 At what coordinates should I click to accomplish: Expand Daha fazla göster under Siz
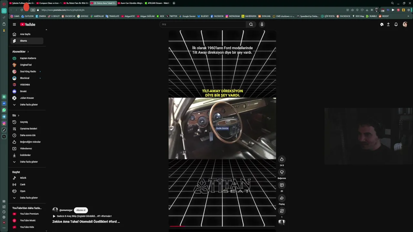click(x=27, y=162)
